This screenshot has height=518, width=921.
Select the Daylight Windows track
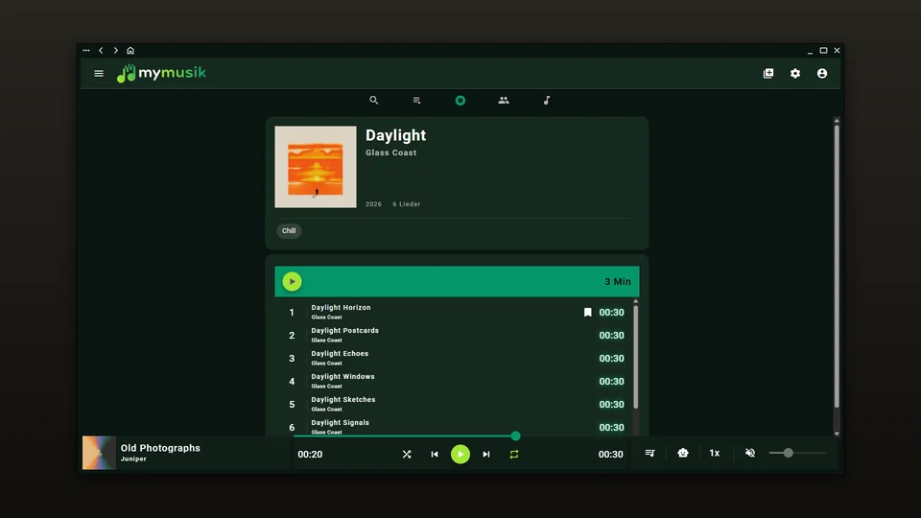[456, 381]
